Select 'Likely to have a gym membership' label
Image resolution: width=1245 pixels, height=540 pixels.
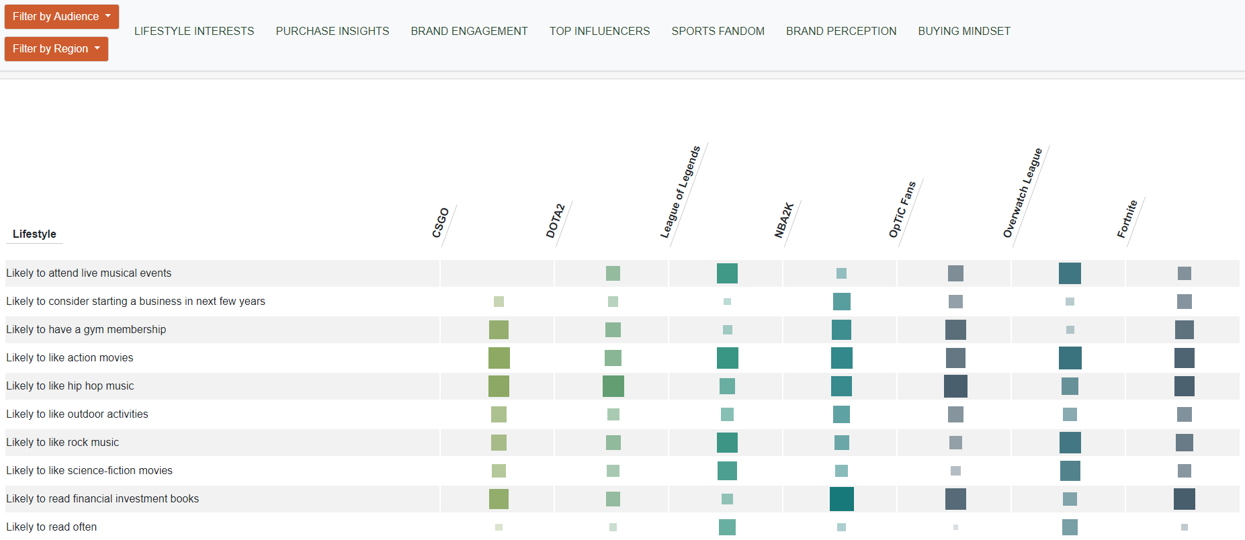point(86,329)
